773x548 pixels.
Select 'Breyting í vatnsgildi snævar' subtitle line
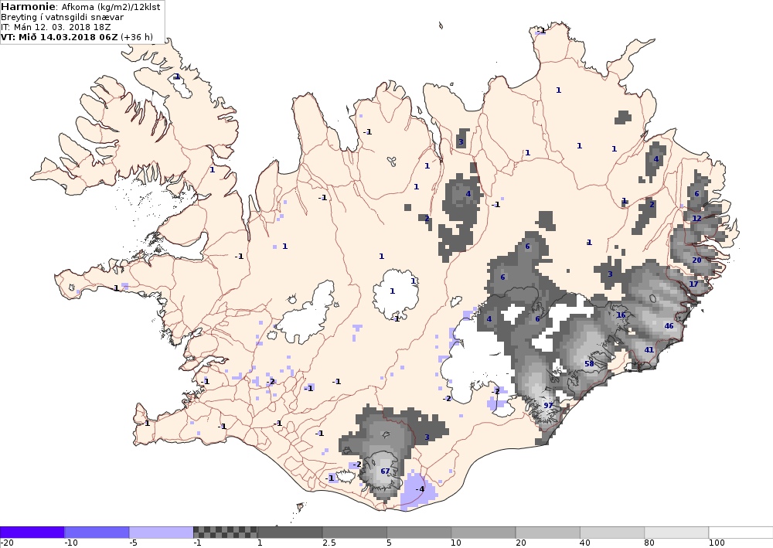coord(62,17)
